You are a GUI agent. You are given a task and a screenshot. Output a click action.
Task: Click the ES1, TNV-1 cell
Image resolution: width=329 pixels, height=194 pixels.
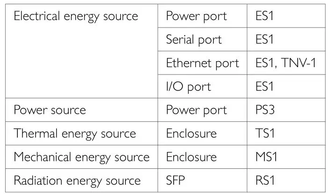(x=285, y=63)
